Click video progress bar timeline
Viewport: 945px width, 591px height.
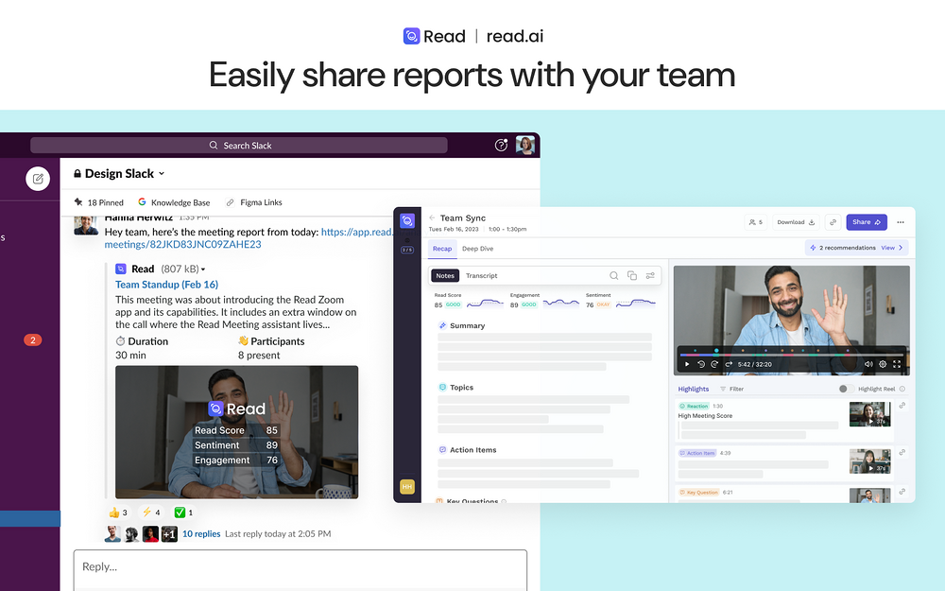click(792, 354)
